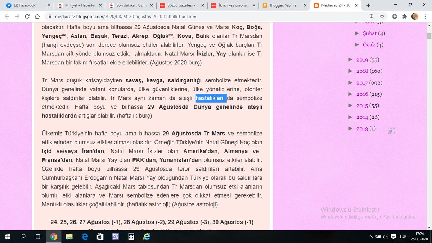The width and height of the screenshot is (432, 243).
Task: Go back to the previous page
Action: 8,17
